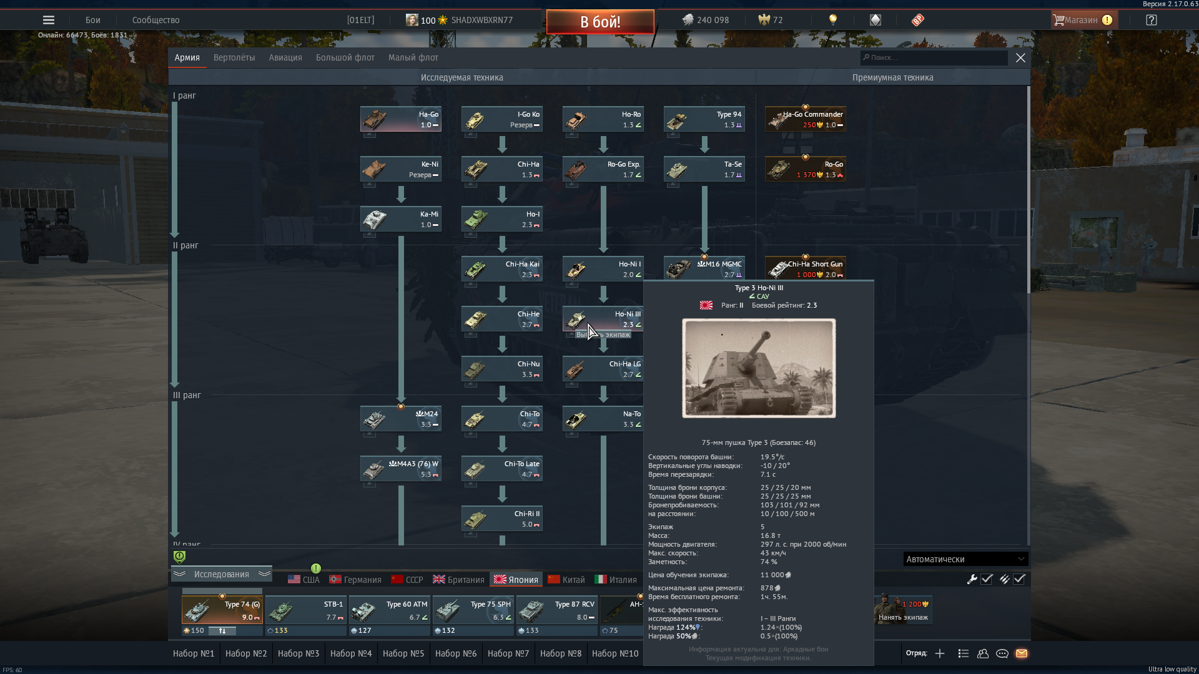The width and height of the screenshot is (1199, 674).
Task: Open the orange mail envelope icon
Action: [x=1022, y=653]
